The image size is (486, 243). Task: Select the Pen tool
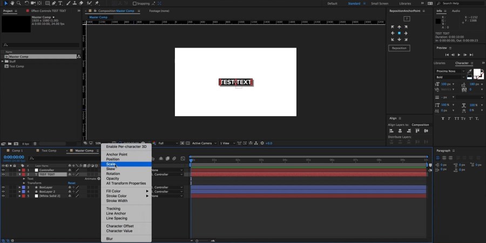point(54,3)
